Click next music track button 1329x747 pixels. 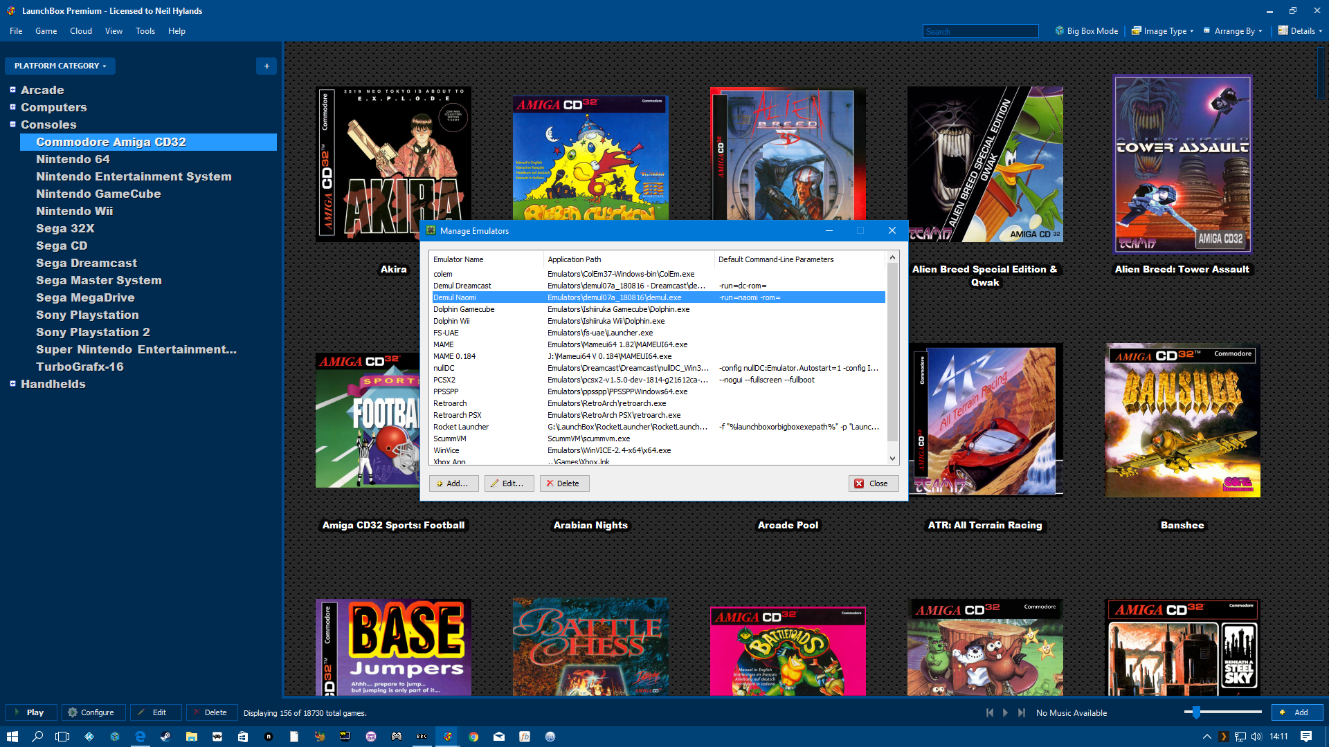tap(1021, 712)
